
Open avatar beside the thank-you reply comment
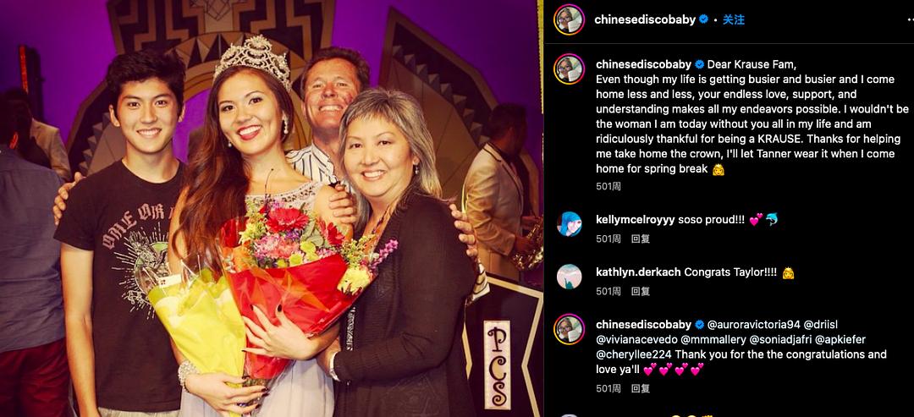pyautogui.click(x=569, y=329)
